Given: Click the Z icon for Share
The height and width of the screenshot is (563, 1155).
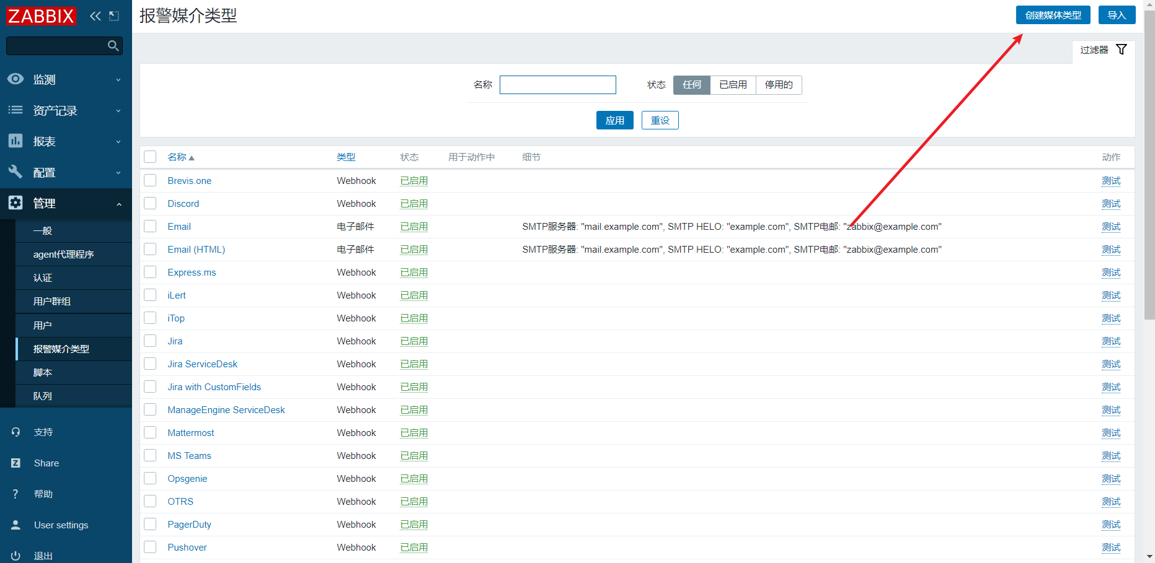Looking at the screenshot, I should point(15,463).
